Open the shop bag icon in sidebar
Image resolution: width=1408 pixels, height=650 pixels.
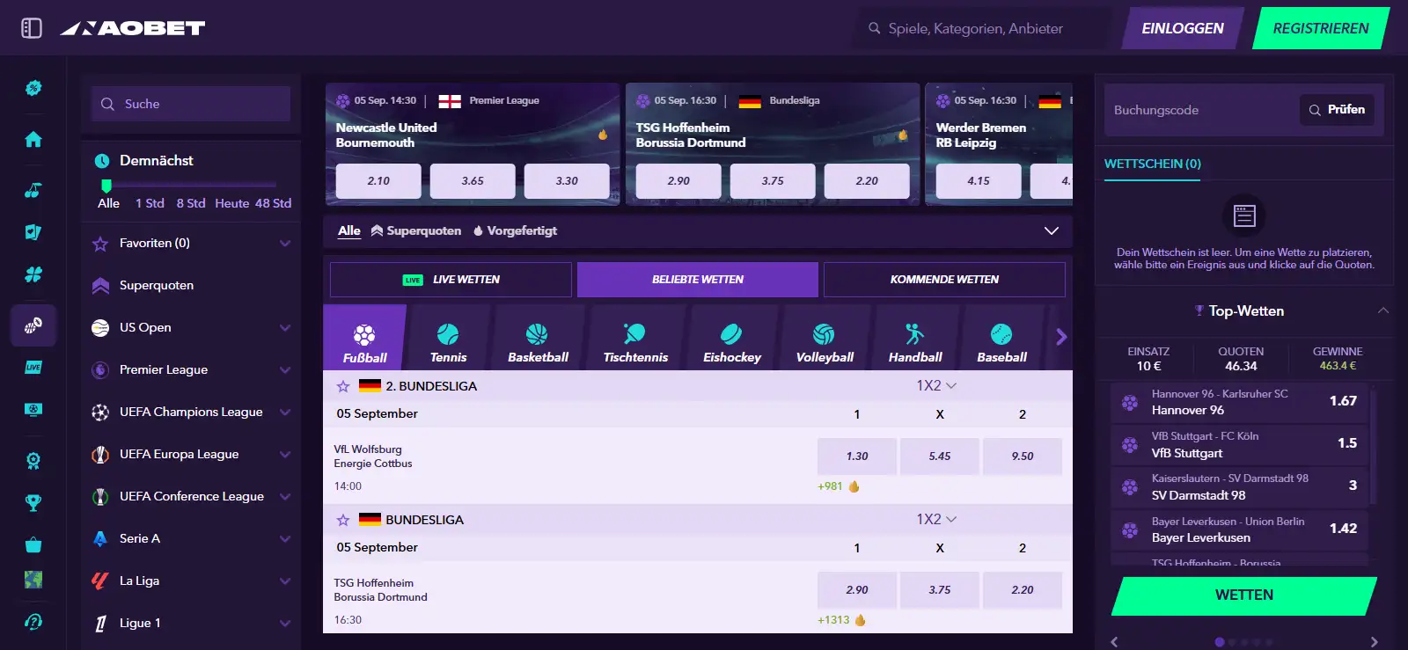coord(33,544)
